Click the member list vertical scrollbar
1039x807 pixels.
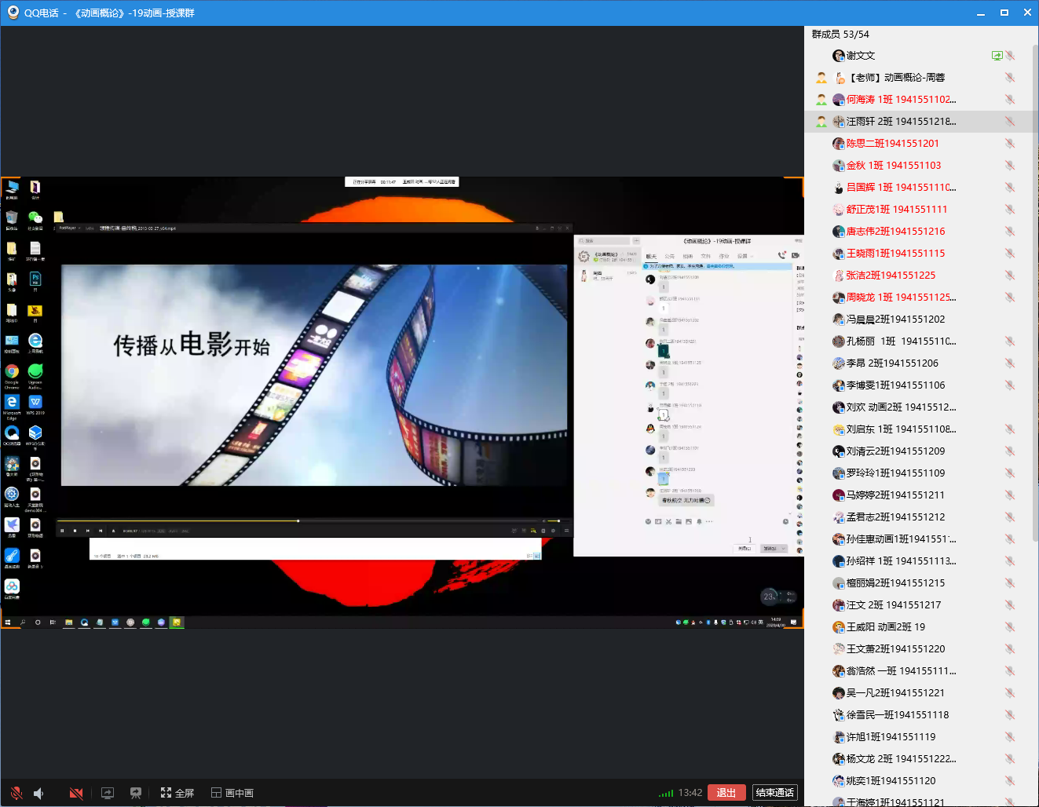(1035, 290)
